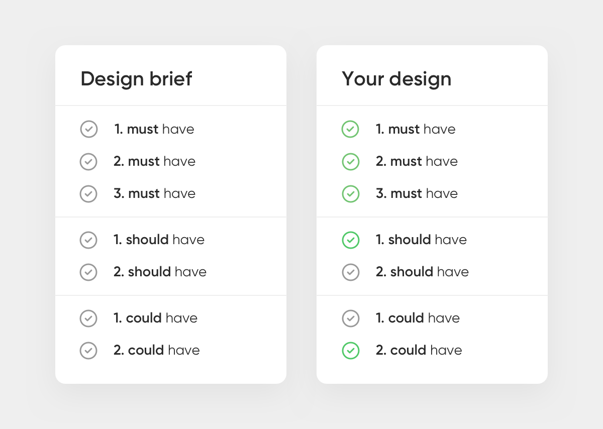Check the gray second should have in Your design
The width and height of the screenshot is (603, 429).
tap(350, 272)
